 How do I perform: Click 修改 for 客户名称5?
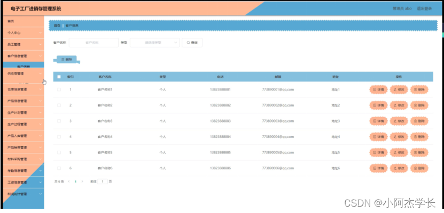[399, 153]
